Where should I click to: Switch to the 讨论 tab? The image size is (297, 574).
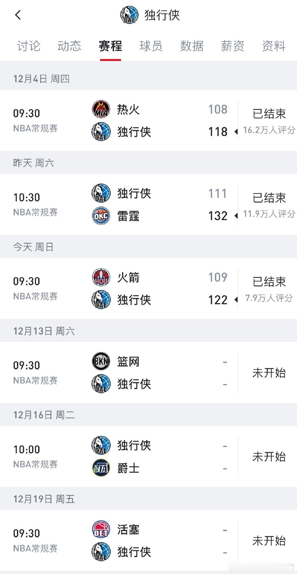point(29,46)
